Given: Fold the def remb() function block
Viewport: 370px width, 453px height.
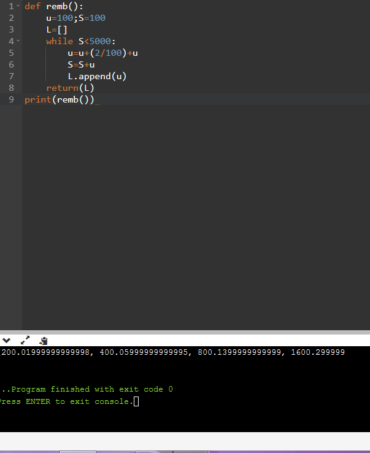Looking at the screenshot, I should point(18,6).
